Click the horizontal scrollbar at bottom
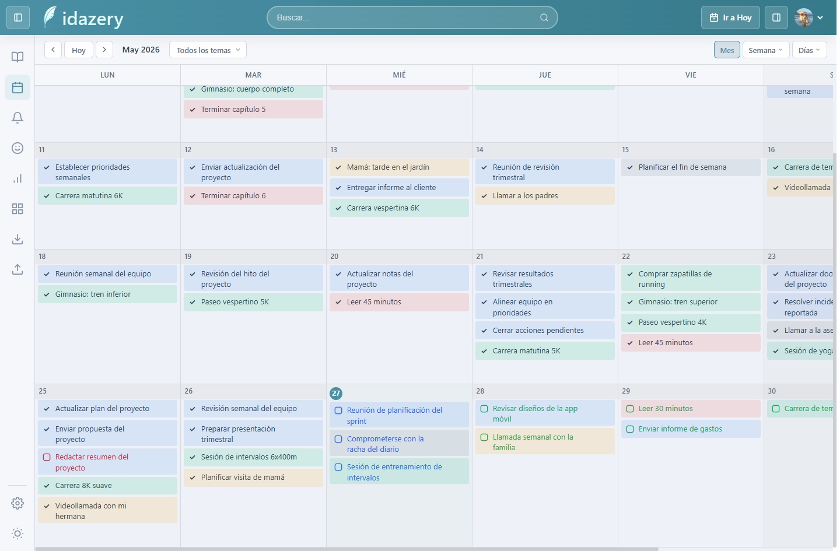Viewport: 840px width, 551px height. [x=346, y=549]
